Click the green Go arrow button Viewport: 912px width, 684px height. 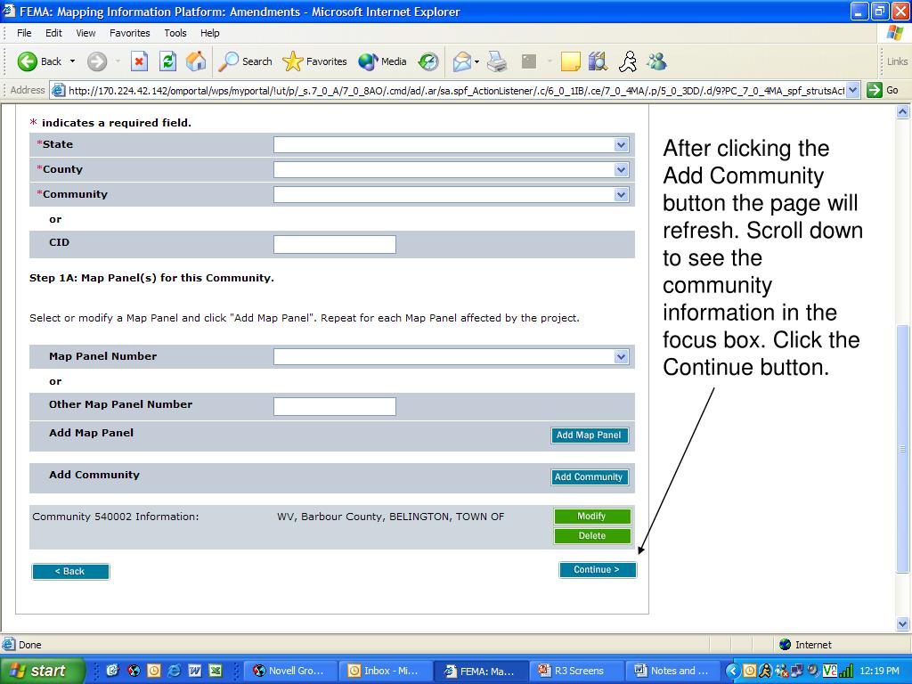[x=875, y=90]
